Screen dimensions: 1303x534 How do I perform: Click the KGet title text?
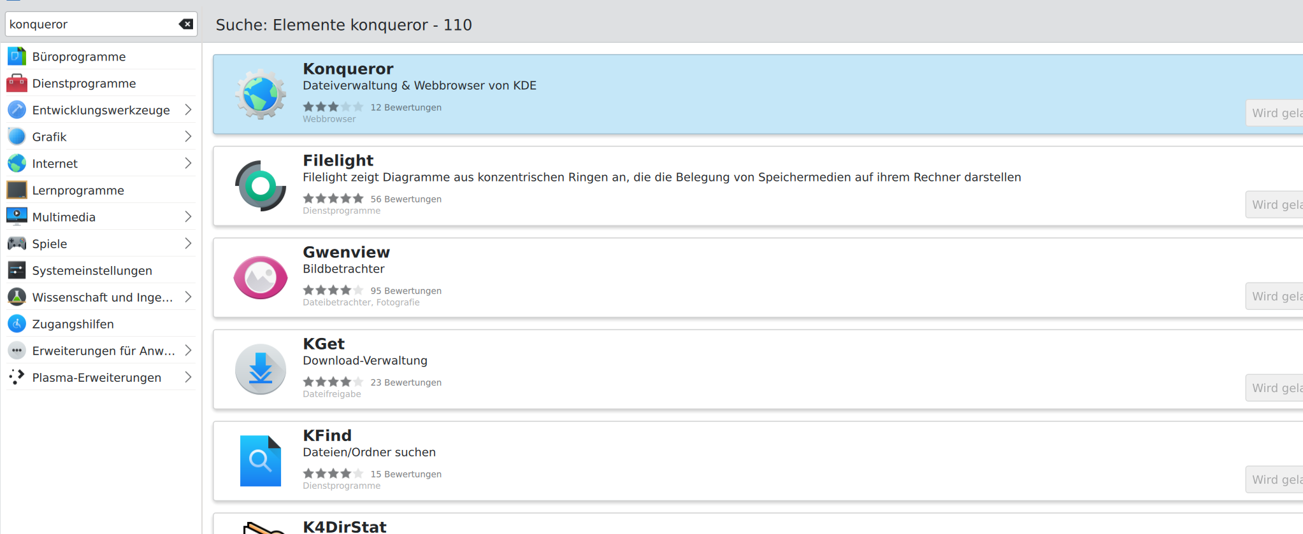324,344
